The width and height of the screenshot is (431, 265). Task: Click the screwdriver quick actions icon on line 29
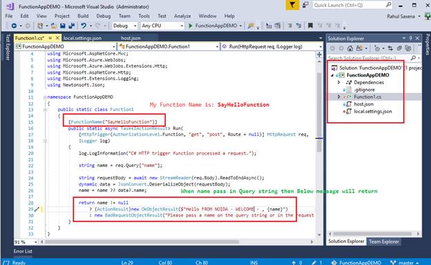[x=37, y=210]
